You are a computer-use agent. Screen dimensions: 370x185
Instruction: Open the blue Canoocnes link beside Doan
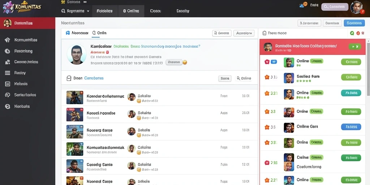(94, 78)
